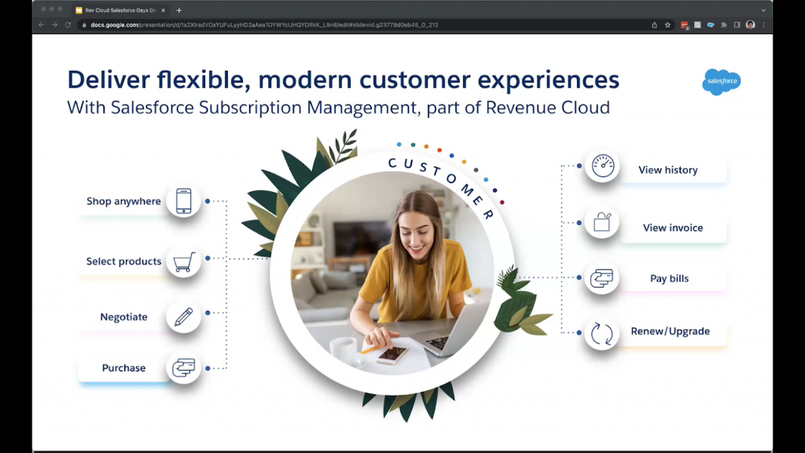This screenshot has height=453, width=805.
Task: Open the extensions puzzle icon
Action: pos(724,24)
